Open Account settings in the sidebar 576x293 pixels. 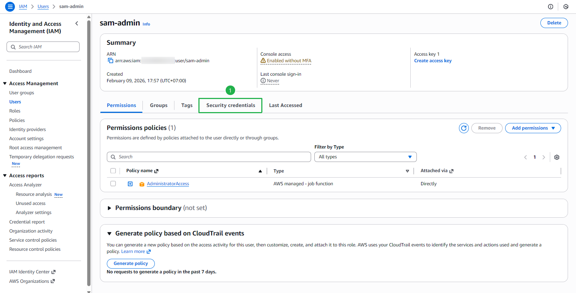(x=27, y=139)
